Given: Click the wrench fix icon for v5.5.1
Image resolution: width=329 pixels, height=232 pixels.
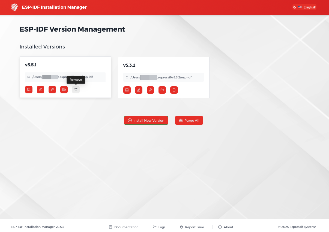Looking at the screenshot, I should point(52,90).
